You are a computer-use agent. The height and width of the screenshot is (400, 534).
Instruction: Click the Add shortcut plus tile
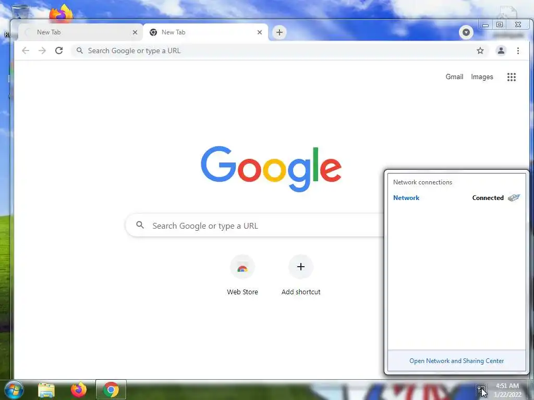pos(301,275)
